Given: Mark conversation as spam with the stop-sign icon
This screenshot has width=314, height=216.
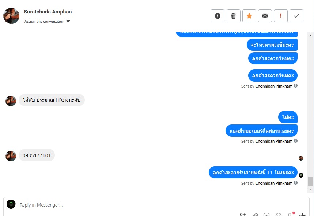Looking at the screenshot, I should (217, 16).
